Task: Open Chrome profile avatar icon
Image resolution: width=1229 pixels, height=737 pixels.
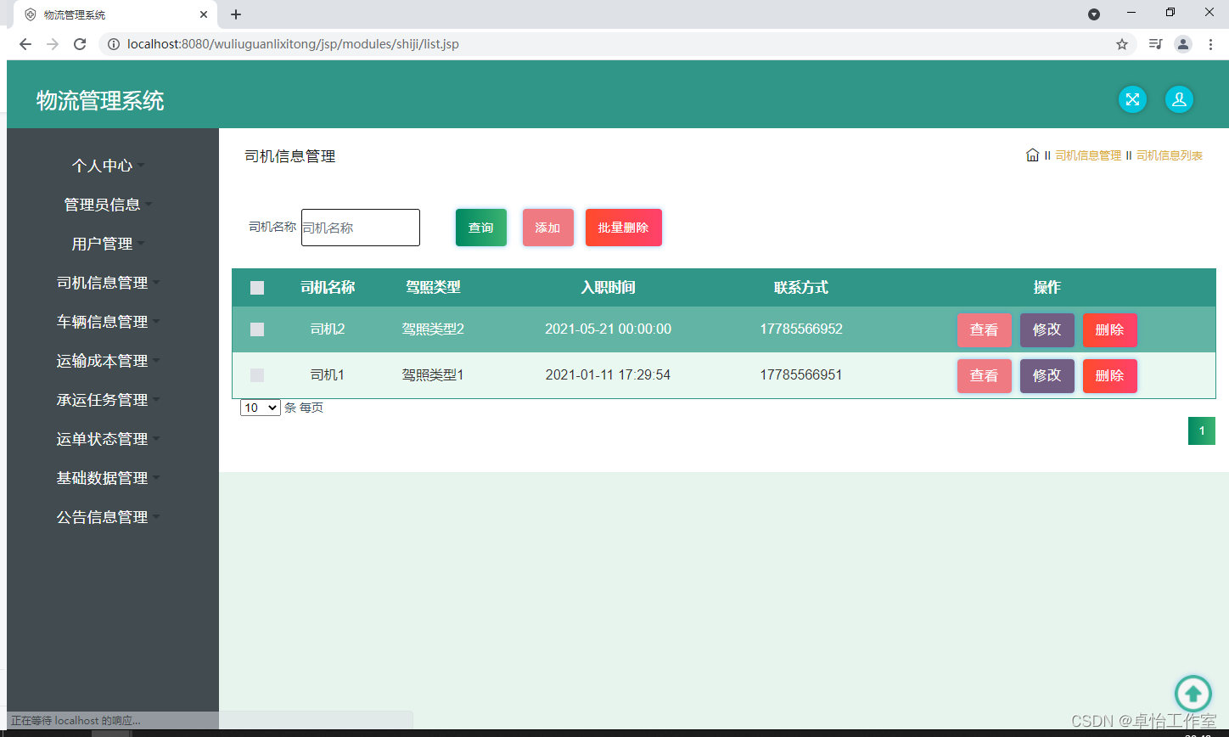Action: [x=1183, y=44]
